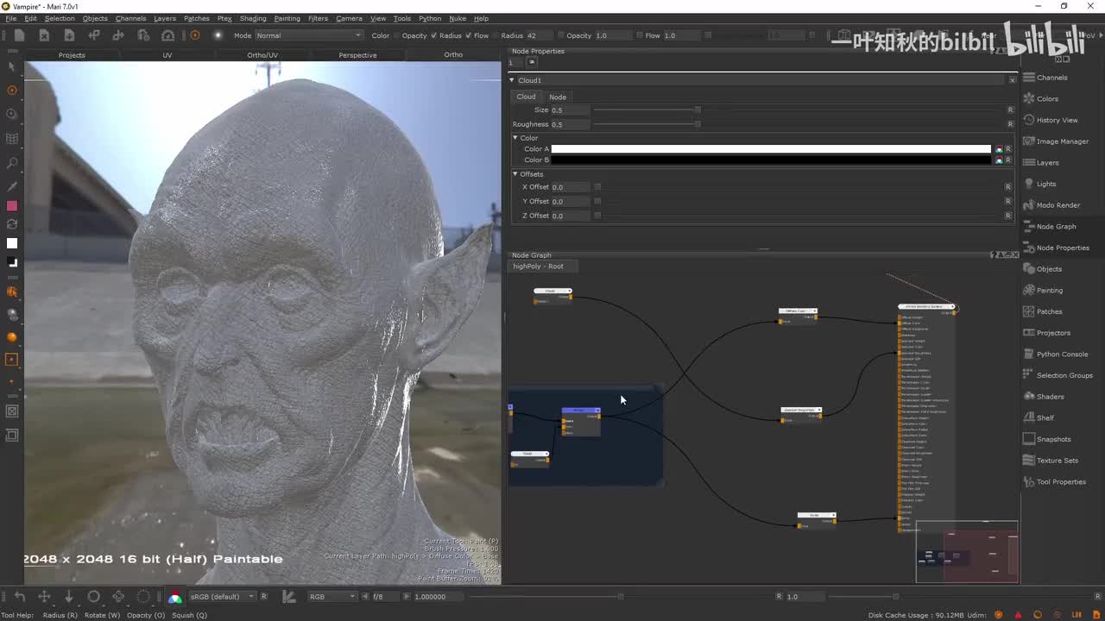The height and width of the screenshot is (621, 1105).
Task: Click the Lights palette bulb icon
Action: 1029,184
